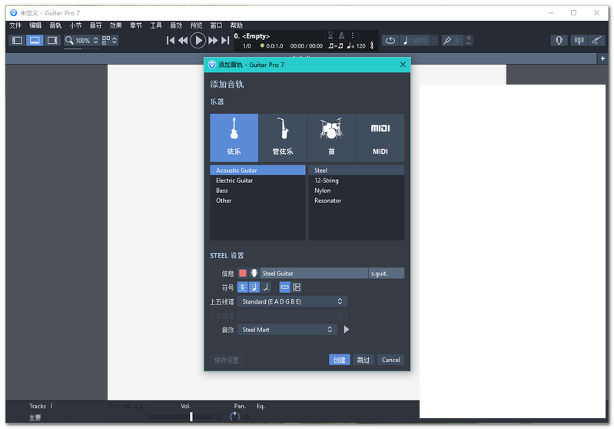Open the 文件 menu
The image size is (614, 429).
pos(15,25)
